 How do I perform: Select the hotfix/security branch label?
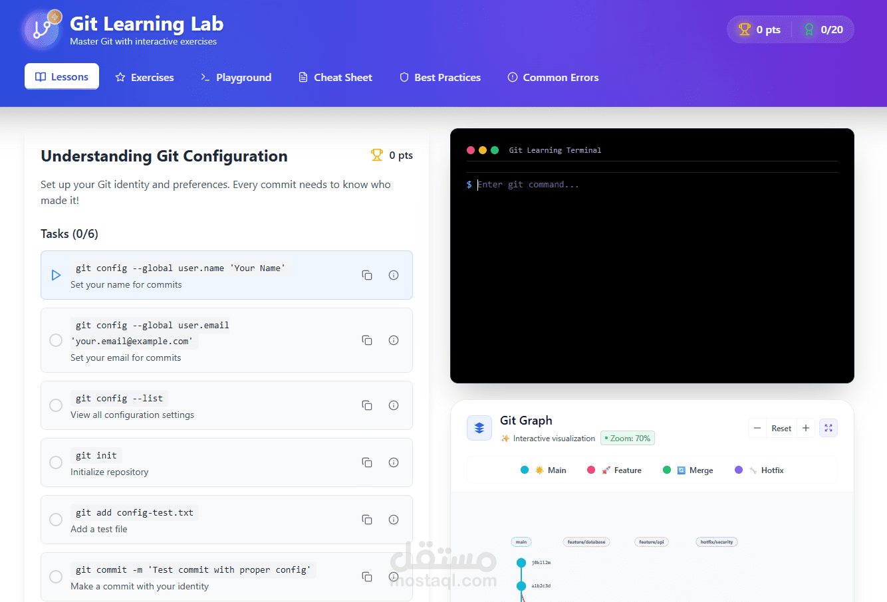click(x=717, y=542)
